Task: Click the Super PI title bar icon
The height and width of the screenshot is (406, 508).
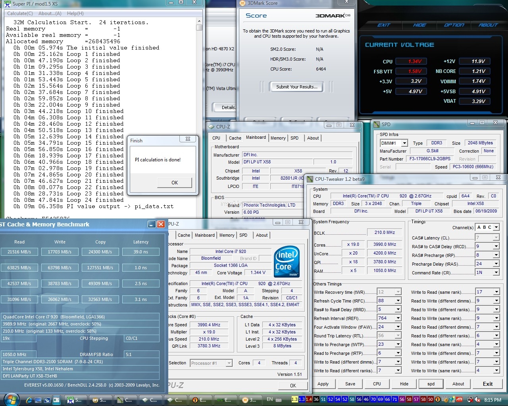Action: coord(7,4)
